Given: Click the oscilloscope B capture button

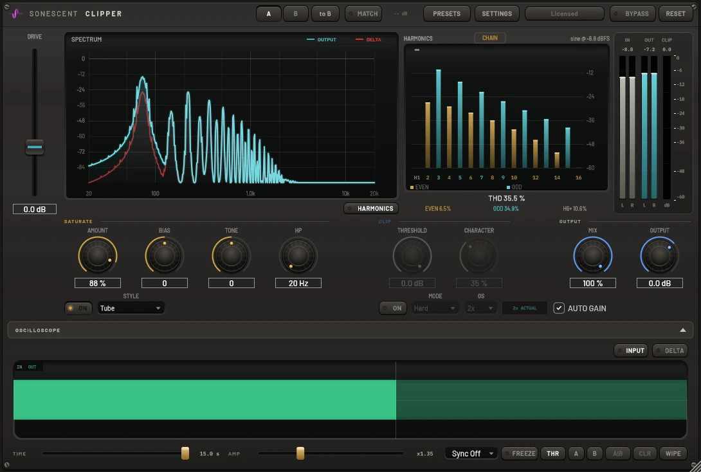Looking at the screenshot, I should click(594, 453).
